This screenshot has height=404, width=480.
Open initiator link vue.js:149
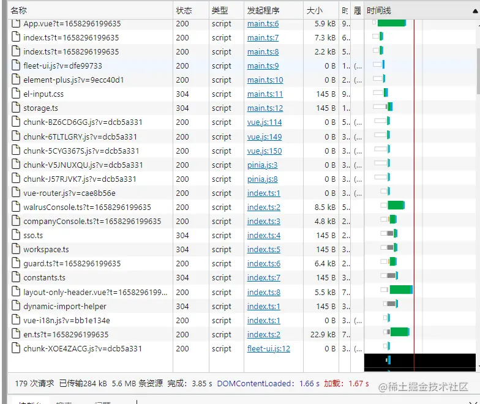(264, 137)
